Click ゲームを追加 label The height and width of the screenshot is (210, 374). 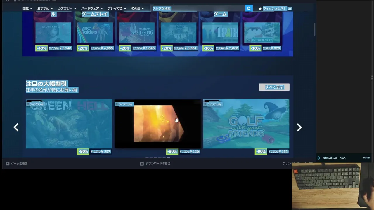19,164
